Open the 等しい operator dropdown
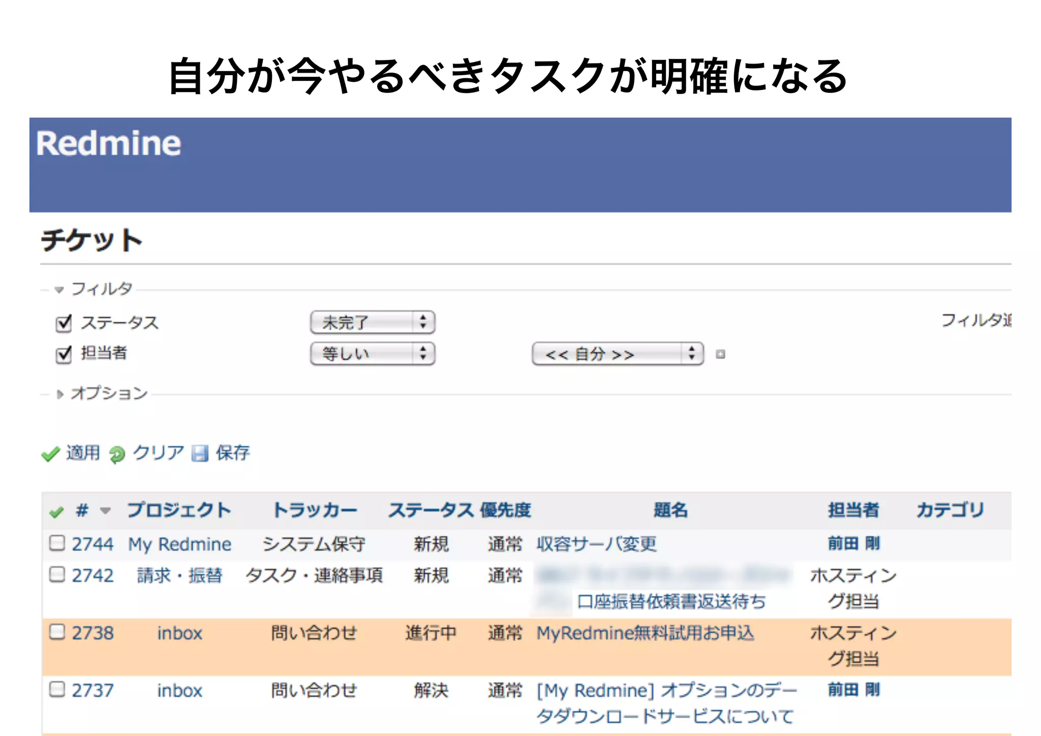The width and height of the screenshot is (1041, 736). tap(373, 354)
